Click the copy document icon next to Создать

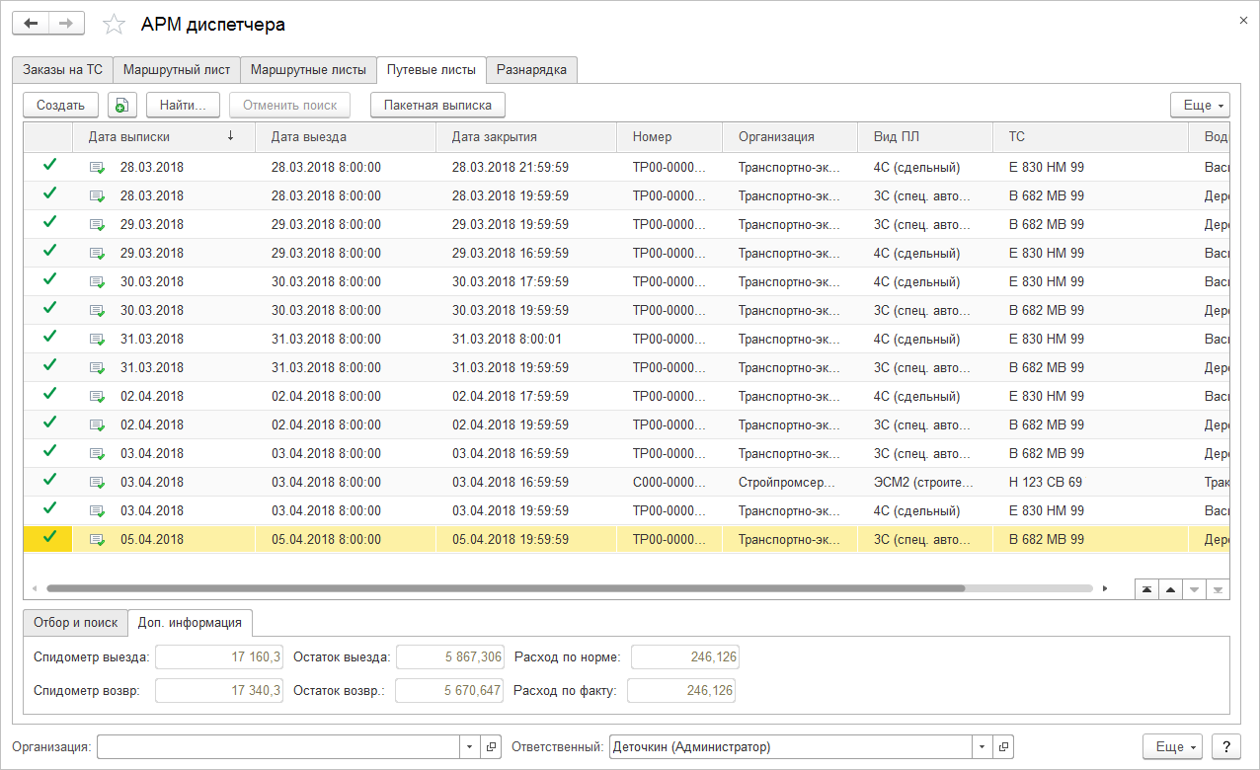click(121, 105)
